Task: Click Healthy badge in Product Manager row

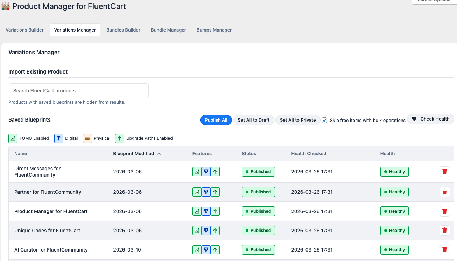Action: [x=394, y=211]
